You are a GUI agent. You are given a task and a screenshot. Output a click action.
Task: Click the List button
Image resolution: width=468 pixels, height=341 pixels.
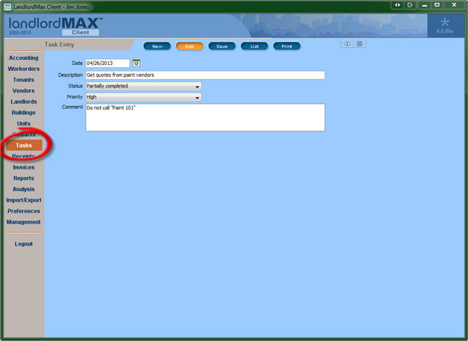coord(254,46)
